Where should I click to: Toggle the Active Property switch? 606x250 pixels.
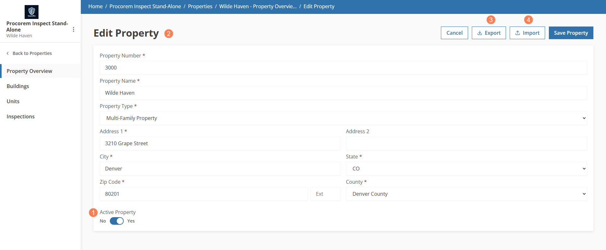117,221
